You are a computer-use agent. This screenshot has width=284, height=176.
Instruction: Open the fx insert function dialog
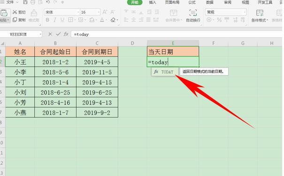point(66,34)
